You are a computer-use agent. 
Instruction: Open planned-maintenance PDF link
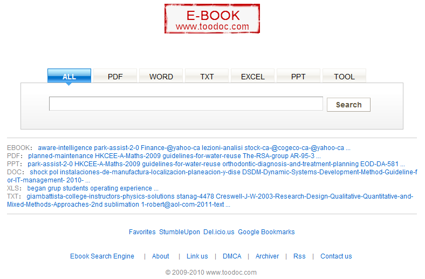pyautogui.click(x=61, y=156)
